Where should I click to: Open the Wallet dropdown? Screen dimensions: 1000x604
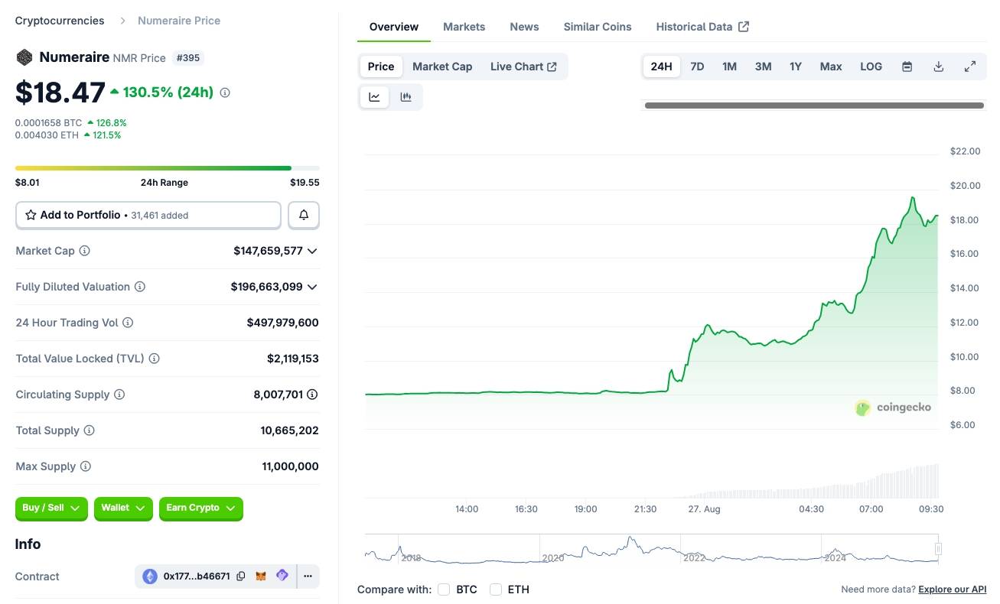123,508
